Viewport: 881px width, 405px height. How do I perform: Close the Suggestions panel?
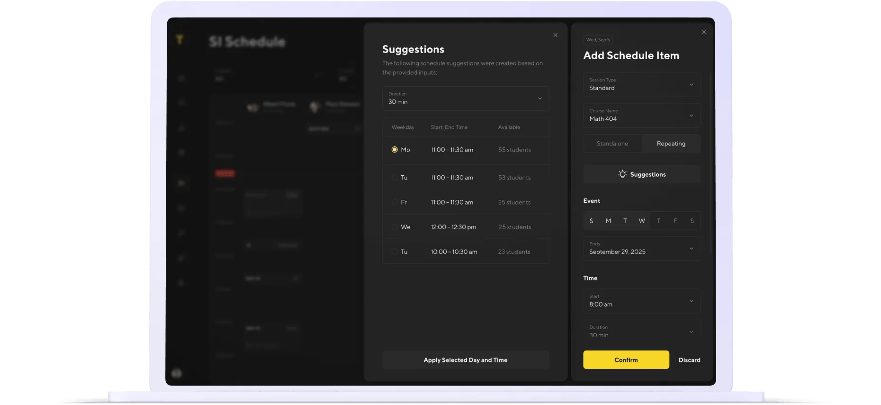click(555, 35)
